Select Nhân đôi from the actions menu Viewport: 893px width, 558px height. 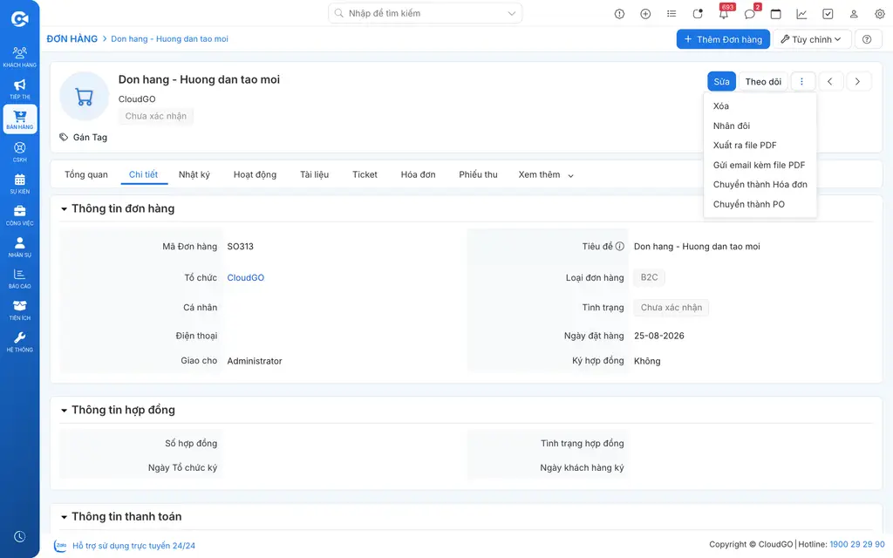pyautogui.click(x=760, y=126)
